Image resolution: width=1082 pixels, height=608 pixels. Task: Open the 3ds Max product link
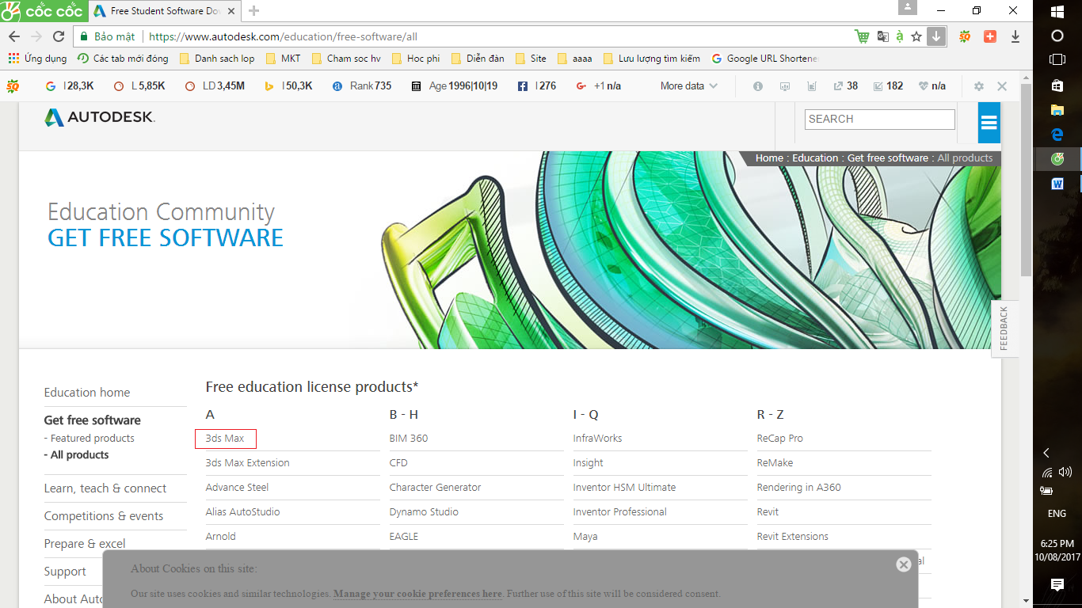coord(225,439)
